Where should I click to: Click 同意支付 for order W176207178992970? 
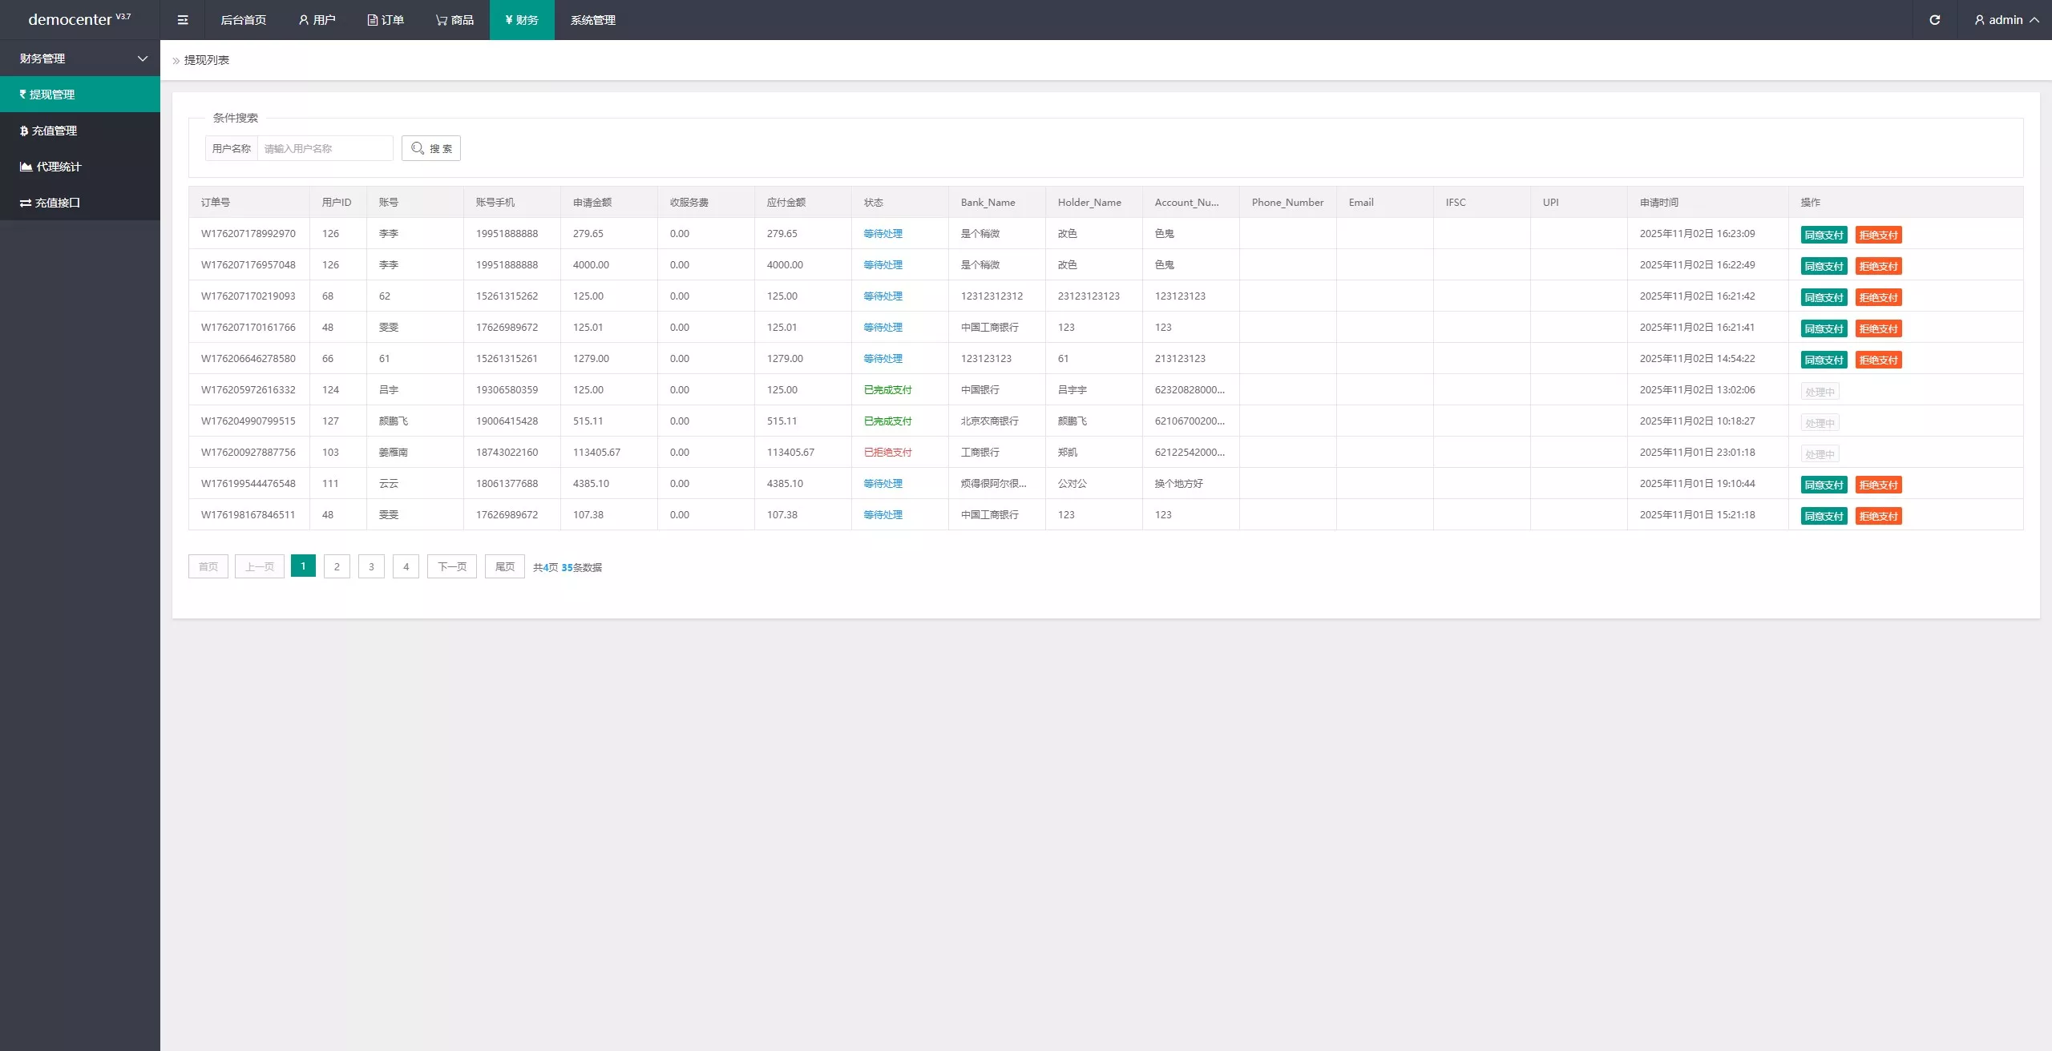pos(1824,235)
